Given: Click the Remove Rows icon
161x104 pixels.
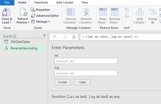Looking at the screenshot, I should pos(115,12).
